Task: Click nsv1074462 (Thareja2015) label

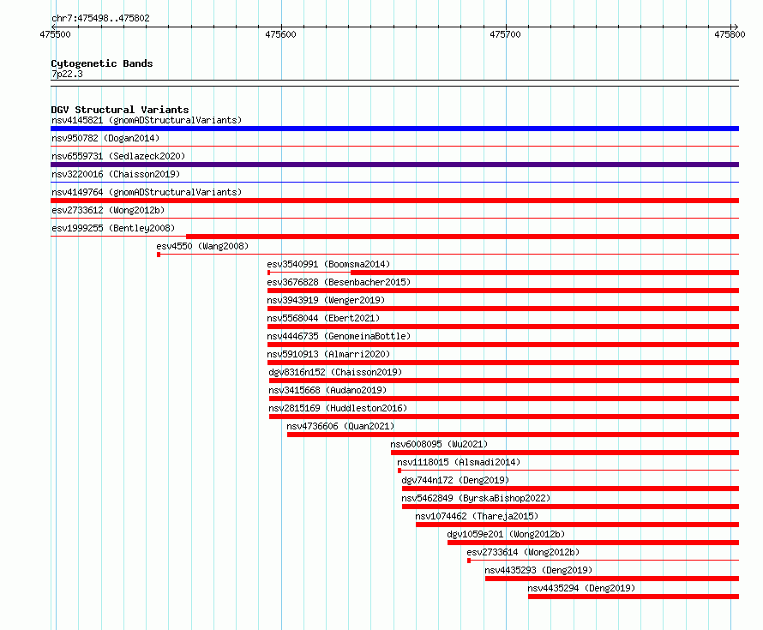Action: click(x=477, y=516)
